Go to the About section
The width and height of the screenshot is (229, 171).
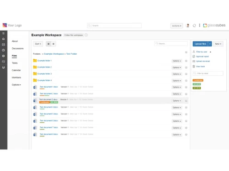click(15, 41)
